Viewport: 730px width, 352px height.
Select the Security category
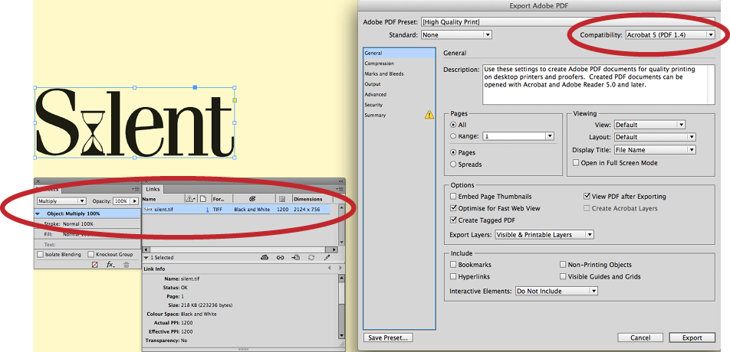click(x=400, y=105)
